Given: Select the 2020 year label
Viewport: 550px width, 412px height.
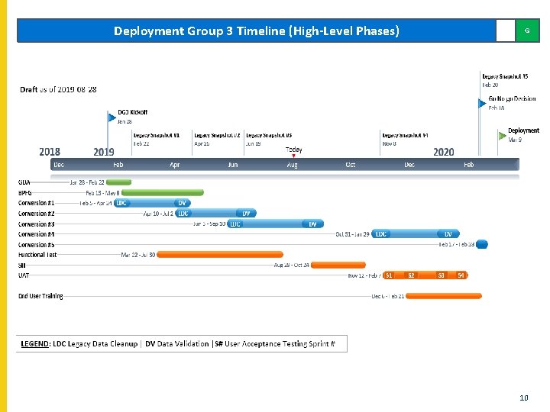Looking at the screenshot, I should click(444, 152).
